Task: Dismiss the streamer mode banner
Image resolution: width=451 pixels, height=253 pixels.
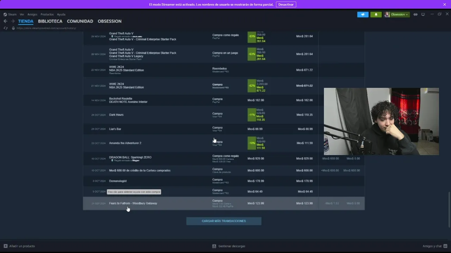Action: (445, 5)
